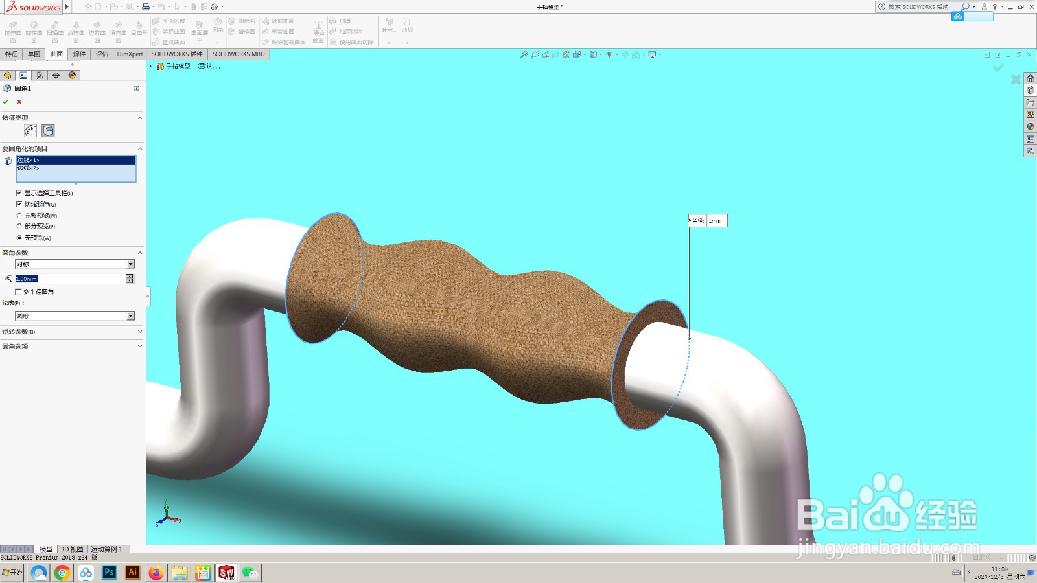
Task: Switch to the 运动算例 1 bottom tab
Action: (106, 549)
